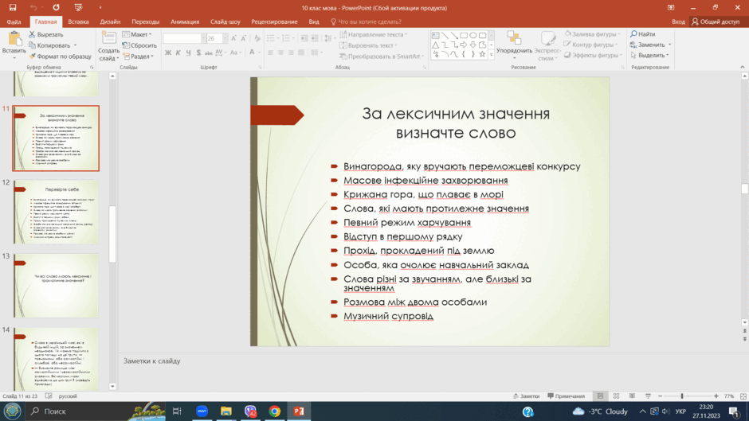Start slideshow from the quick access toolbar icon
The width and height of the screenshot is (749, 421).
(x=78, y=8)
